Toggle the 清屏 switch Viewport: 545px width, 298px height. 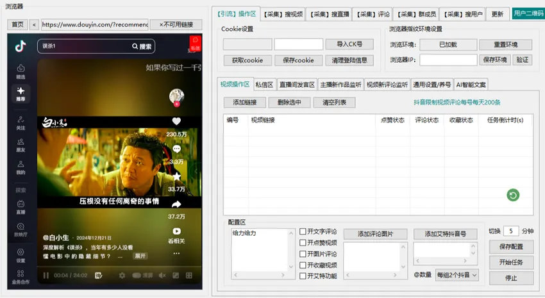click(137, 276)
